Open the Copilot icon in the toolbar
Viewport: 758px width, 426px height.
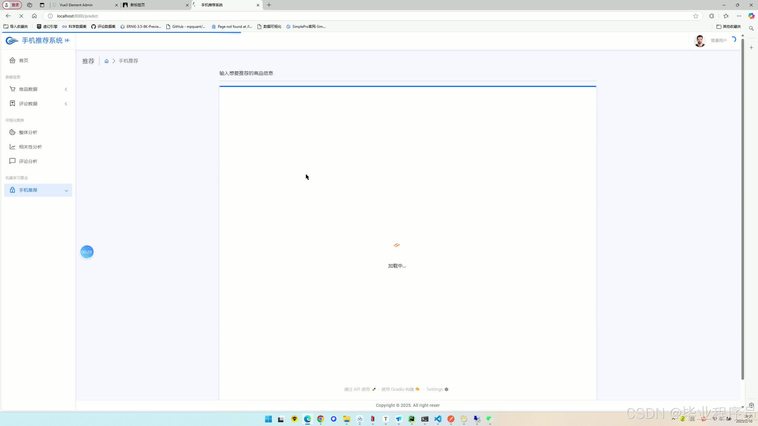coord(751,16)
